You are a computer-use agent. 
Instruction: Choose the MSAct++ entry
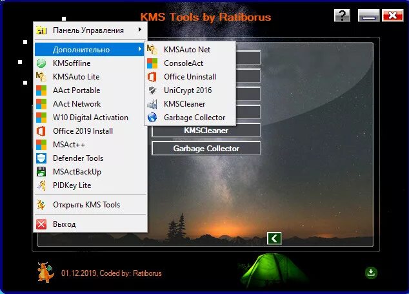pos(90,145)
